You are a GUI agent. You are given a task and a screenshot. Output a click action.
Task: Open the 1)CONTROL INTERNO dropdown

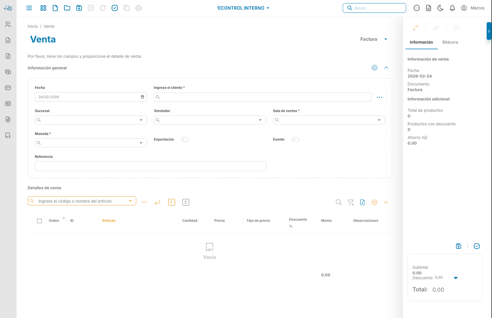(x=243, y=8)
